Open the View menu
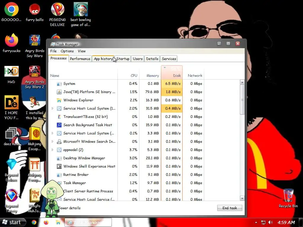Screen dimensions: 303x227 click(x=82, y=51)
